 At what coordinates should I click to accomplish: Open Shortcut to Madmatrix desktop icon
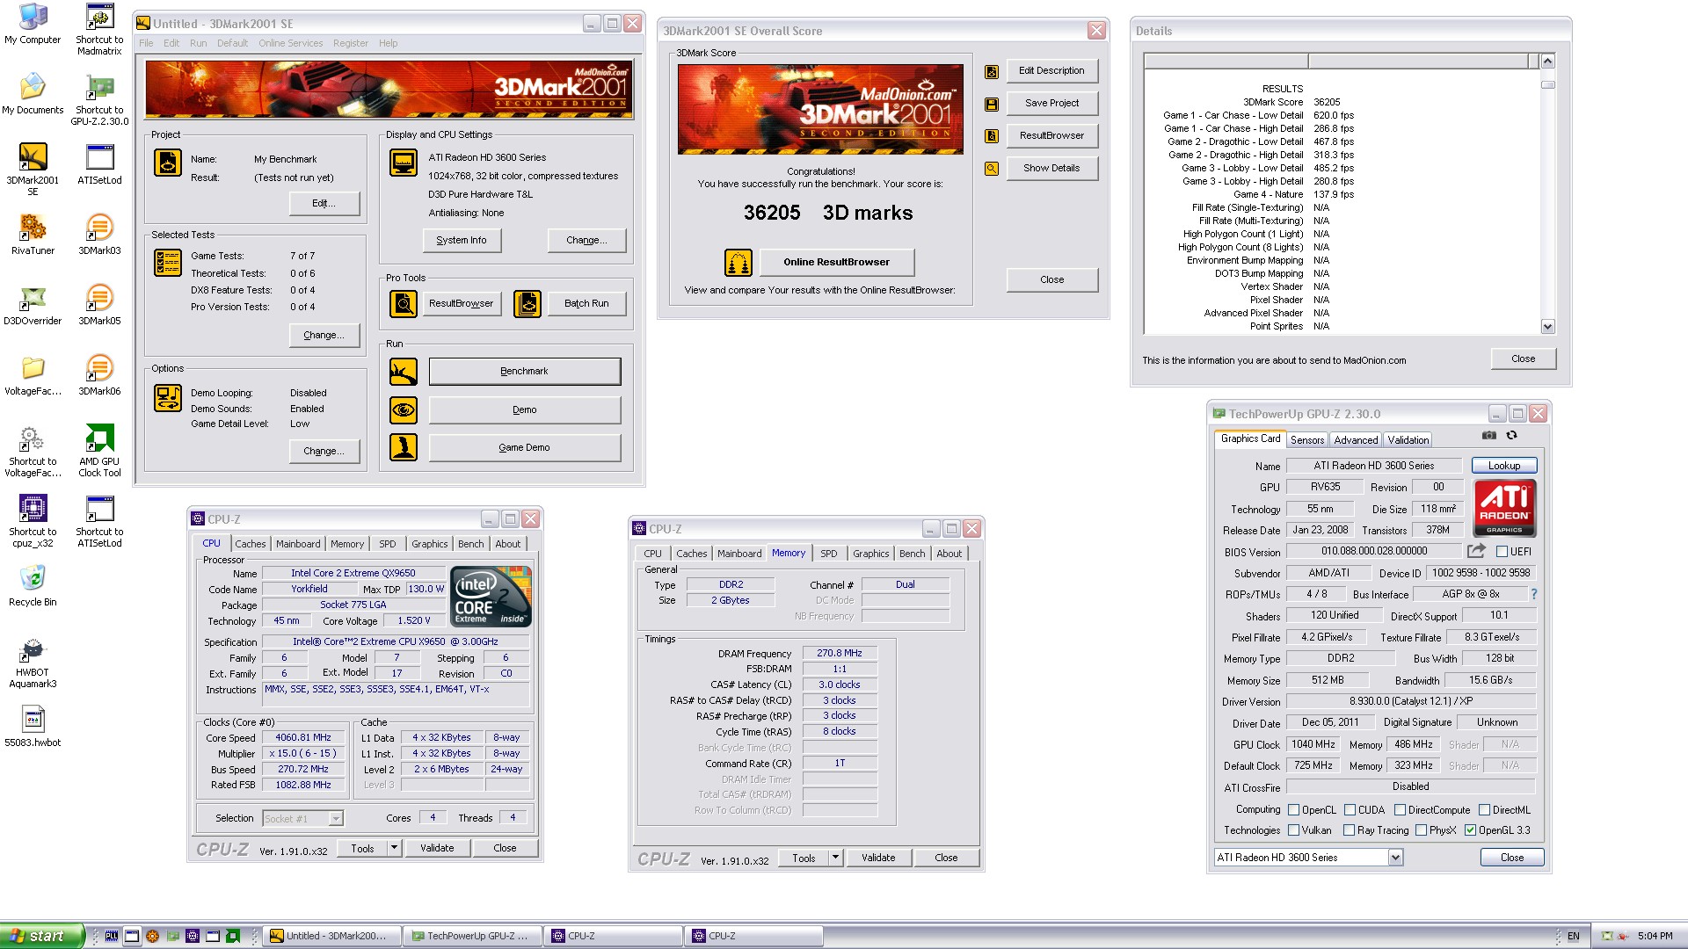click(99, 29)
